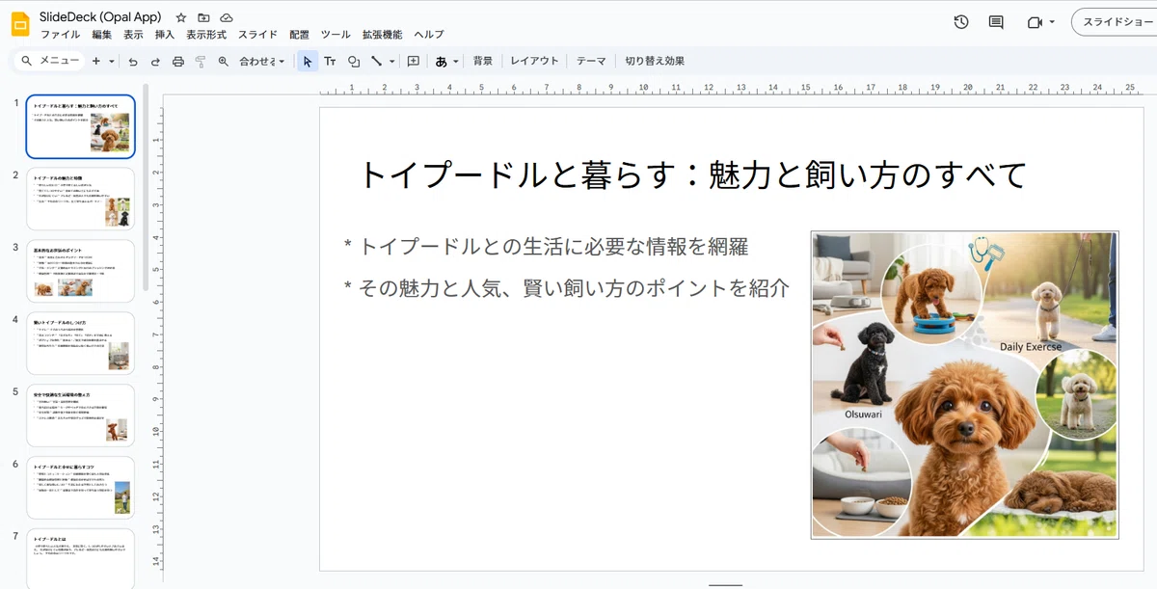
Task: Open the 合わせる zoom dropdown
Action: pos(261,61)
